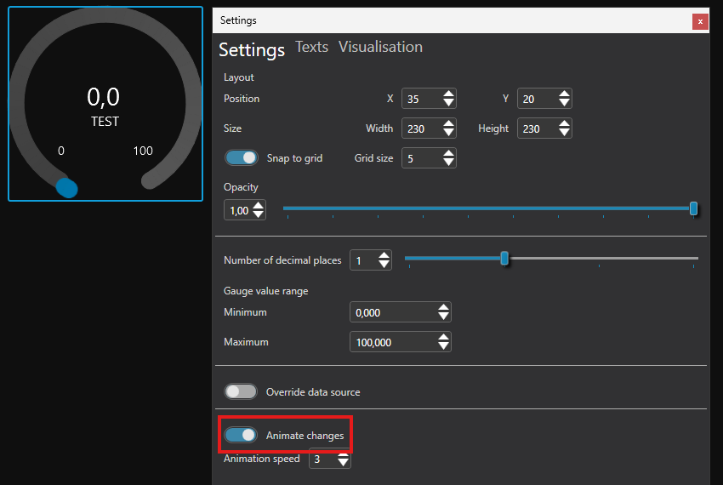This screenshot has height=485, width=723.
Task: Decrease the Animation speed with down arrow
Action: [x=343, y=464]
